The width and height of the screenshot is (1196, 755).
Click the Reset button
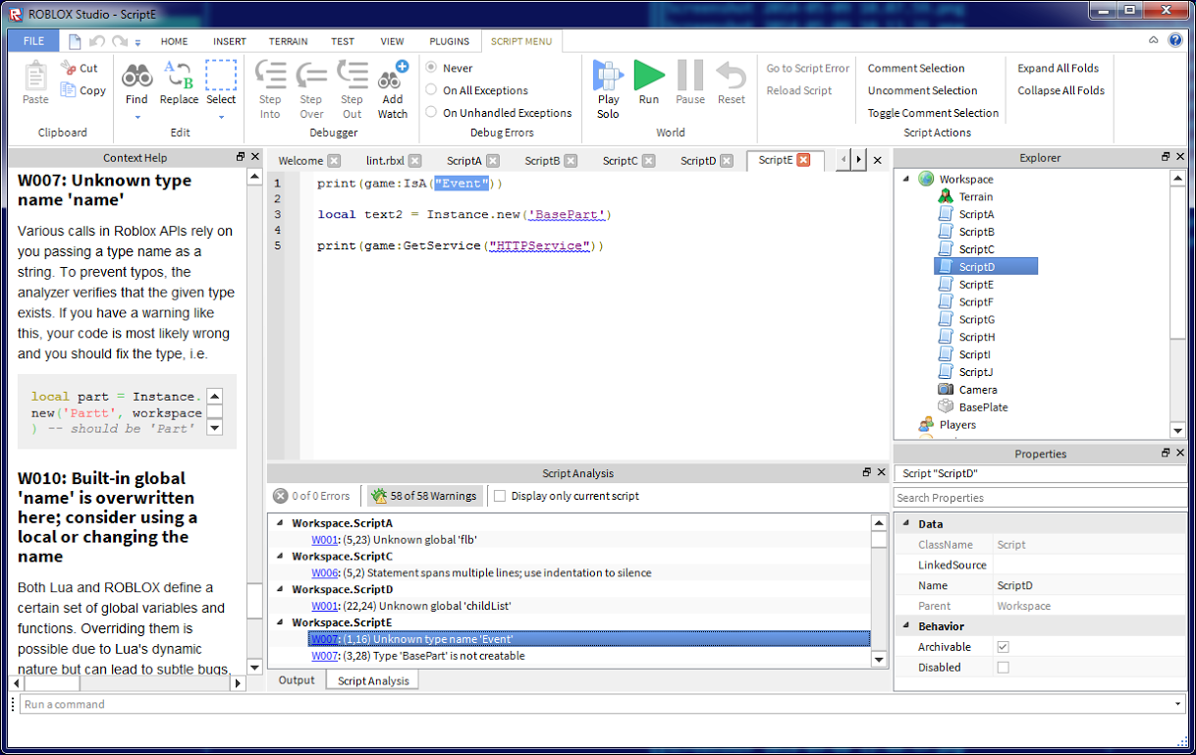point(731,76)
